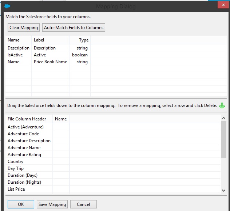Select the Adventure Code mapping row
230x211 pixels.
pyautogui.click(x=23, y=134)
